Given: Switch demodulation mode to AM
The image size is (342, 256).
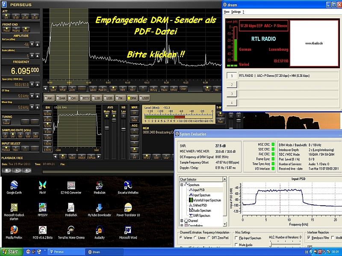Looking at the screenshot, I should pyautogui.click(x=49, y=98).
